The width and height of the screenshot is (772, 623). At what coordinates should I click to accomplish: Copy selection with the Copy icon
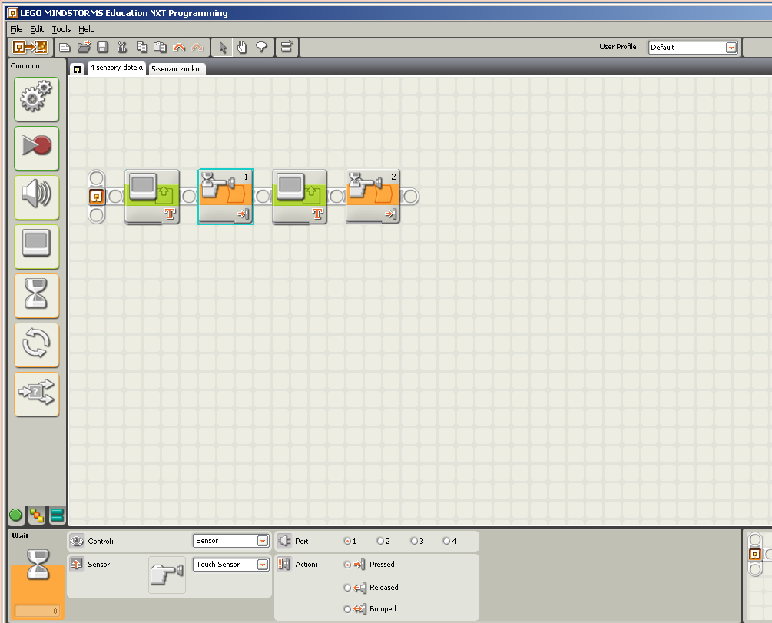point(142,48)
